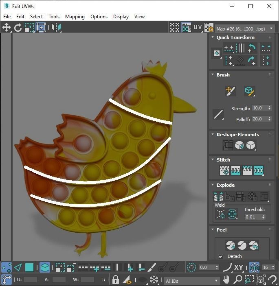Viewport: 279px width, 286px height.
Task: Click the Align Horizontally to Pivot icon
Action: tap(229, 48)
